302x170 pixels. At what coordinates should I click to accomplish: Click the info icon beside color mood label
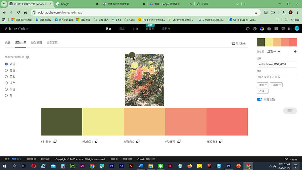point(27,57)
